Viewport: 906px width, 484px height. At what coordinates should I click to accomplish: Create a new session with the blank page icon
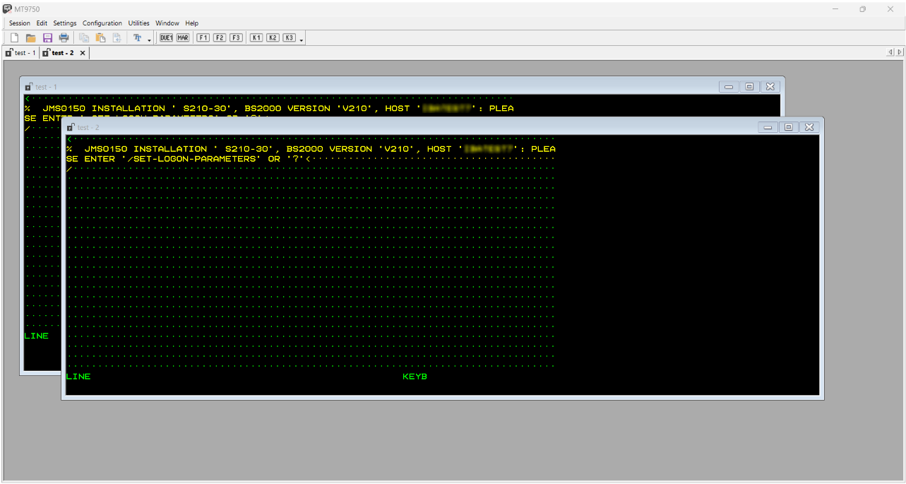click(x=14, y=37)
